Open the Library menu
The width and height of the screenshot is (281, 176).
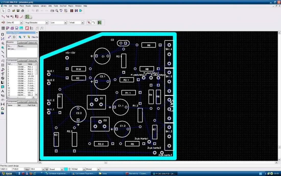[43, 6]
